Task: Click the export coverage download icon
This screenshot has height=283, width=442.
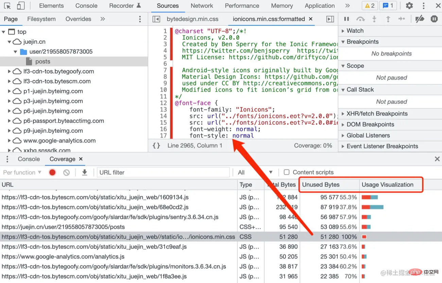Action: tap(85, 173)
